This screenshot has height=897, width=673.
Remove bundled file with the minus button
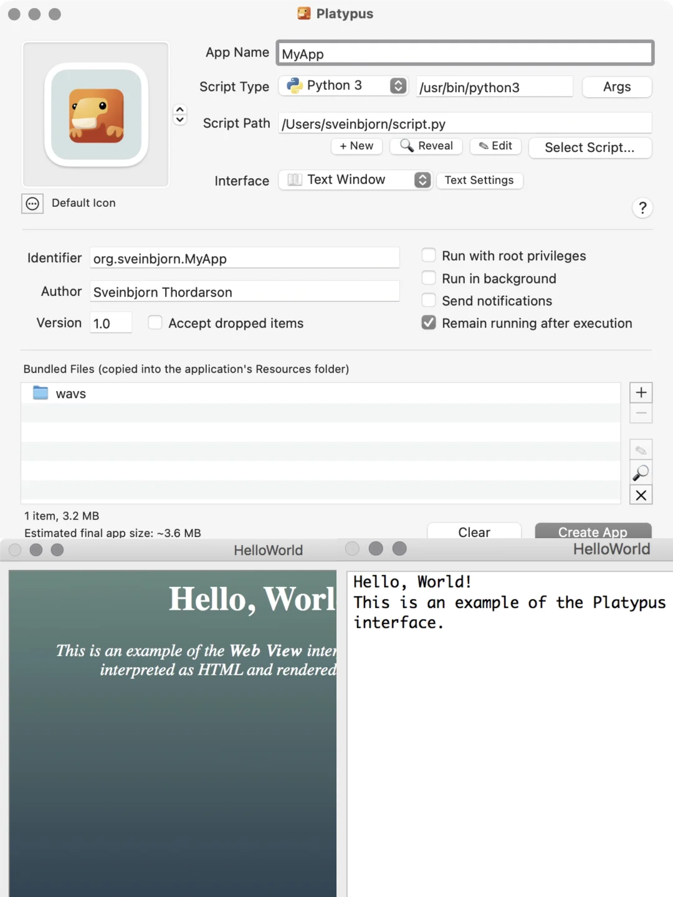[641, 414]
